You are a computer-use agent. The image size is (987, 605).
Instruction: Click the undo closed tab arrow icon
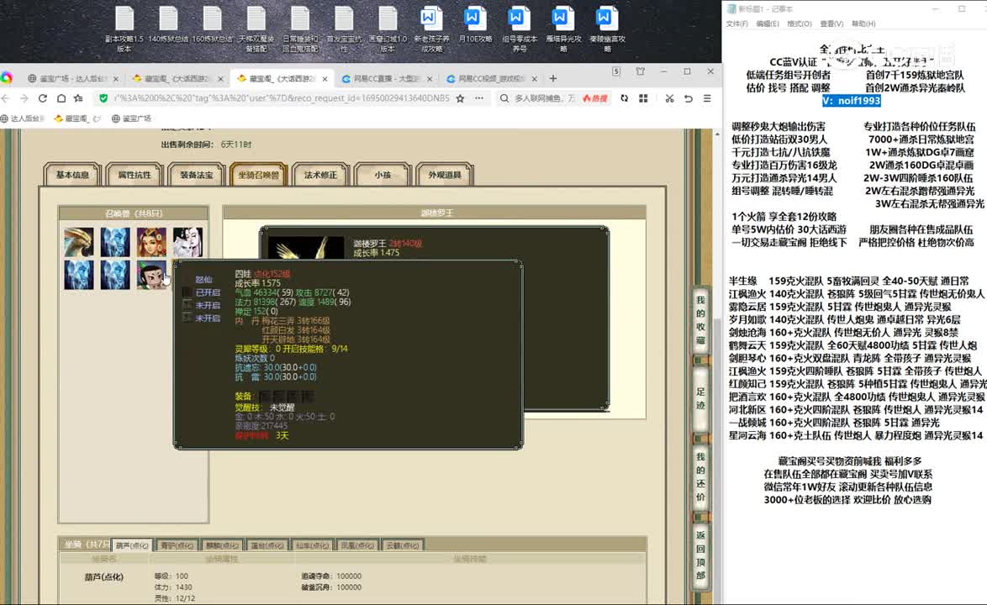click(688, 98)
